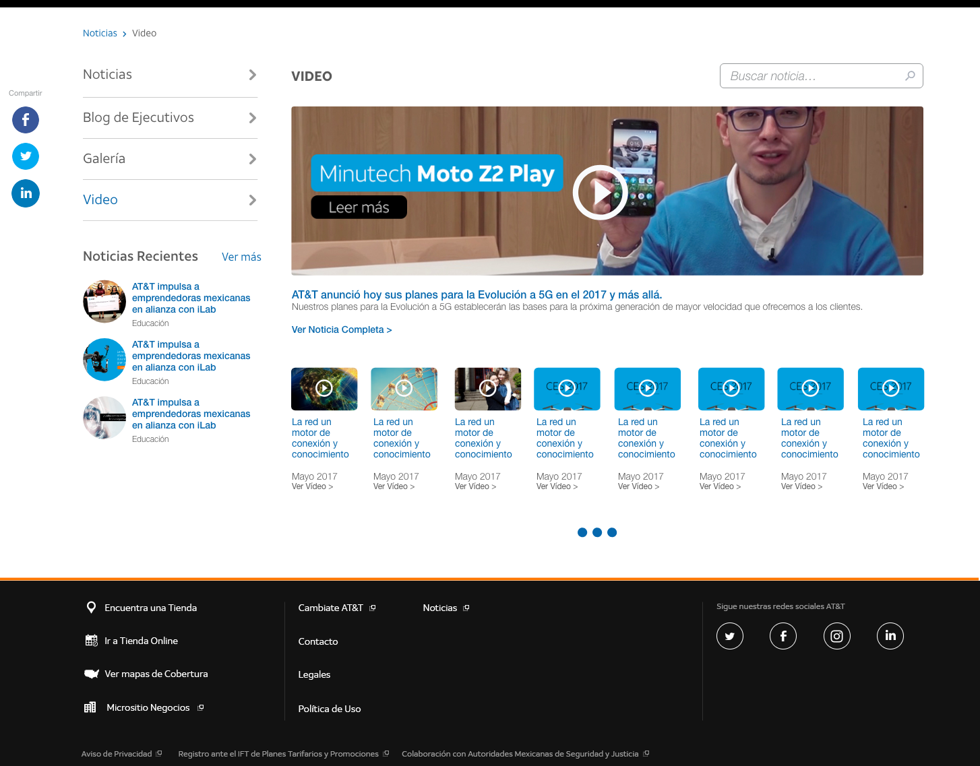Click Ver Video under first carousel item

(x=312, y=486)
